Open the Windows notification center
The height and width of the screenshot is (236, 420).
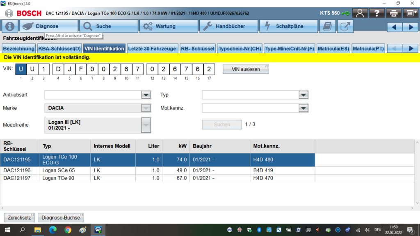pos(410,230)
